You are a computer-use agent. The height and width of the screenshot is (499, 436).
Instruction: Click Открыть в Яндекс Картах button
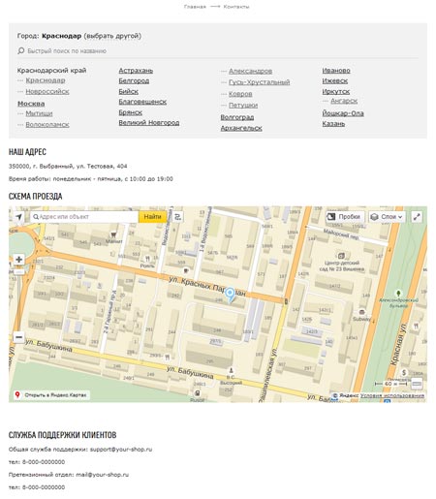tap(51, 395)
